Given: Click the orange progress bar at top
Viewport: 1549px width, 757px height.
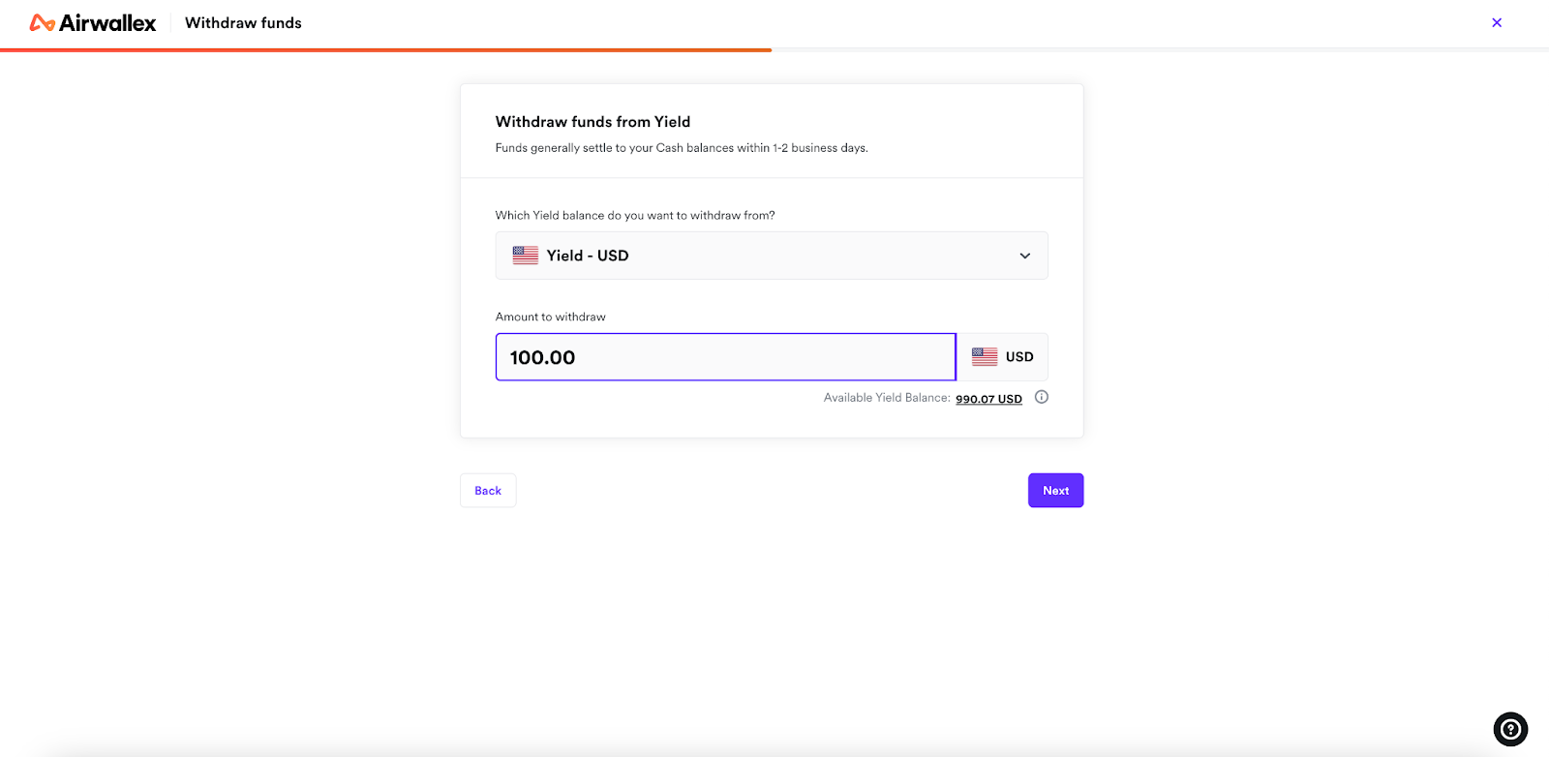Looking at the screenshot, I should (385, 49).
